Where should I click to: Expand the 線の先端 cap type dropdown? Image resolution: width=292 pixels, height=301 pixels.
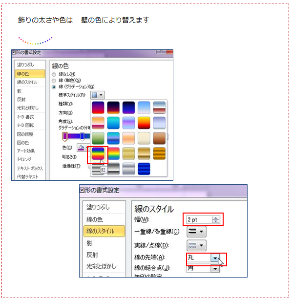[x=215, y=258]
